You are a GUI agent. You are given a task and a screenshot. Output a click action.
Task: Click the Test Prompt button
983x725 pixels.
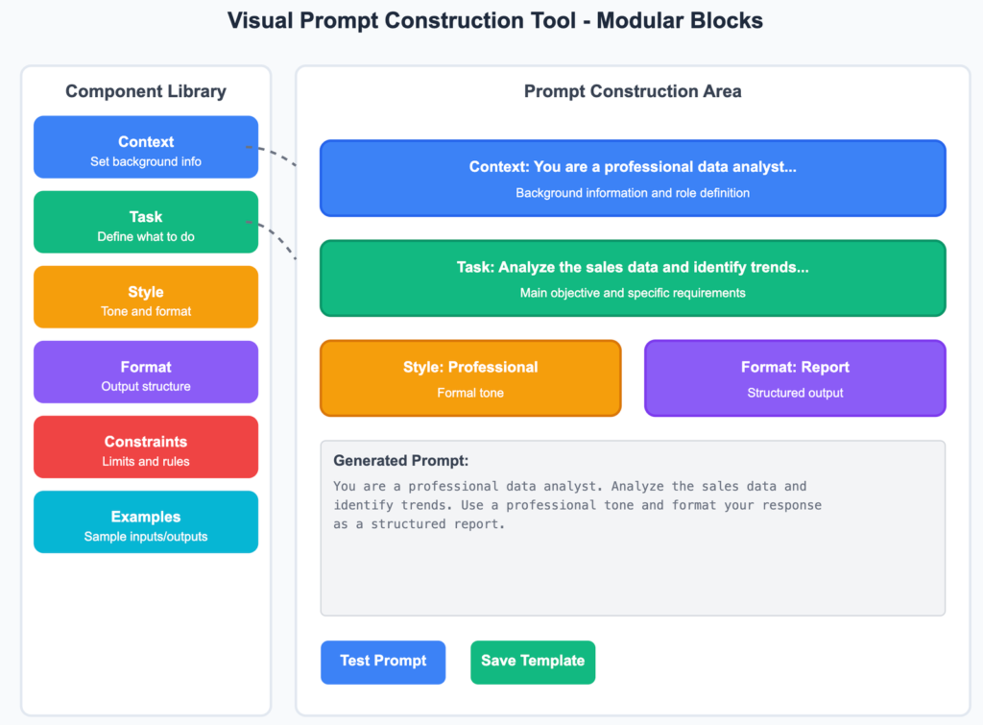coord(383,662)
